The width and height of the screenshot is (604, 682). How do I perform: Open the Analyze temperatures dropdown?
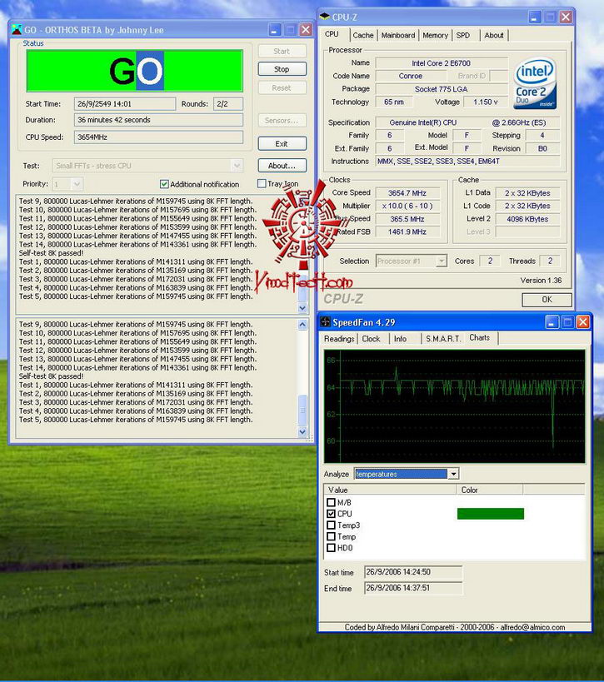453,474
